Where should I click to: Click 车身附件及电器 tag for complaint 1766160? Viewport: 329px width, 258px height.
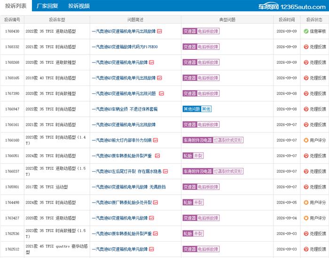pyautogui.click(x=198, y=140)
